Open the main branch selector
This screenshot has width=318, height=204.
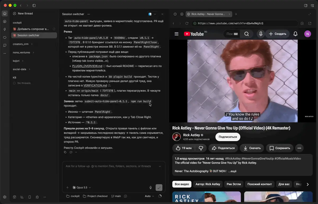[116, 196]
